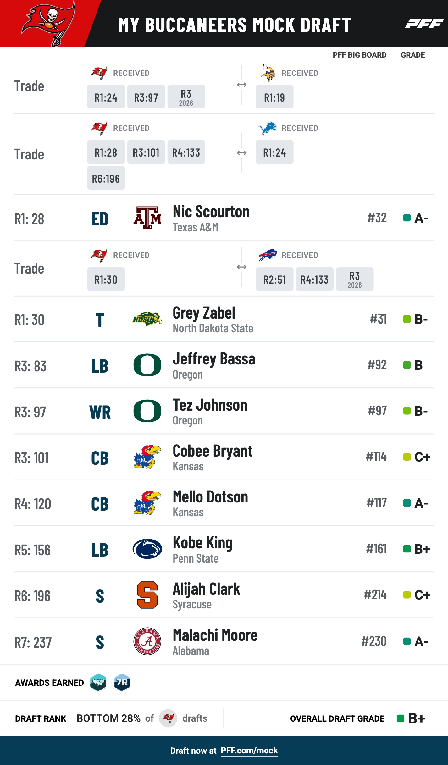Click the 7R award badge

pos(122,682)
